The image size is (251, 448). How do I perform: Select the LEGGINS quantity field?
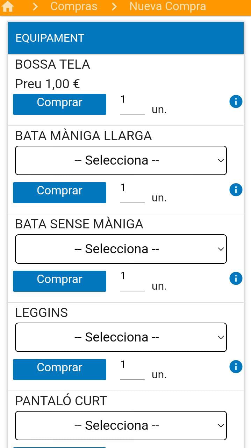[x=132, y=370]
